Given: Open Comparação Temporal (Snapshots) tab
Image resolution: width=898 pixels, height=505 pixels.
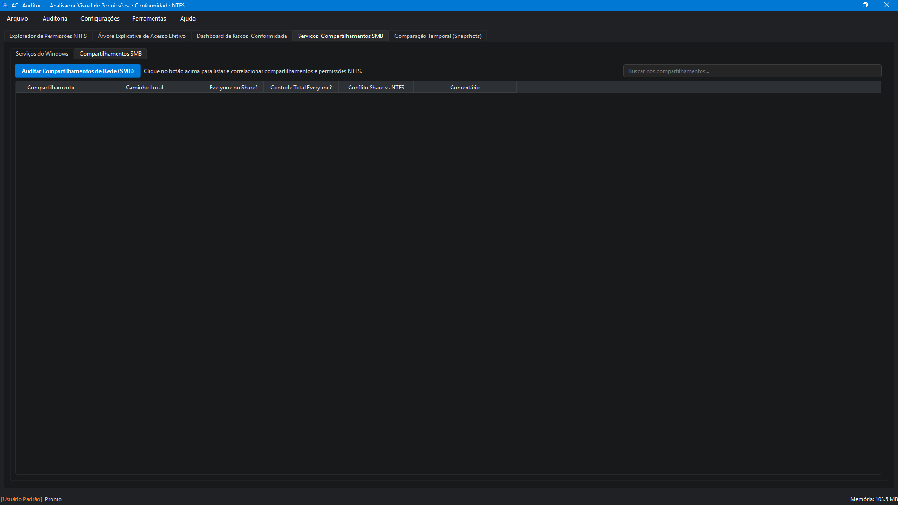Looking at the screenshot, I should tap(438, 36).
